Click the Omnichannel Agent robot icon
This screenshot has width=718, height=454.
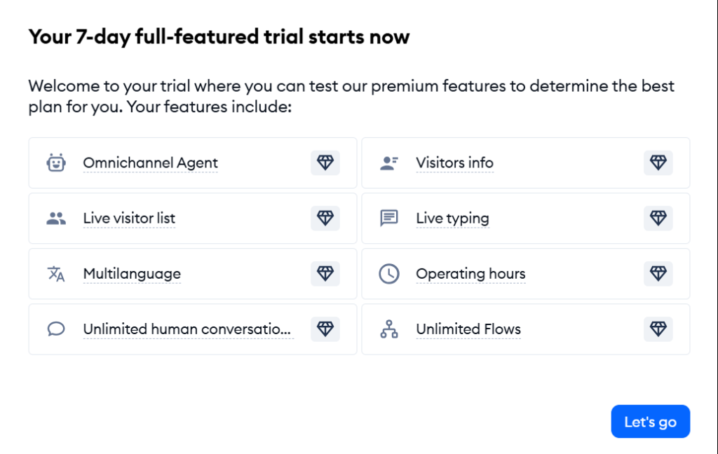[56, 163]
